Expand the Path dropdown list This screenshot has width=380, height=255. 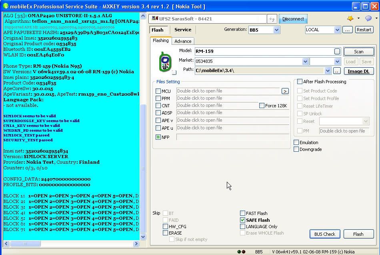tap(328, 71)
